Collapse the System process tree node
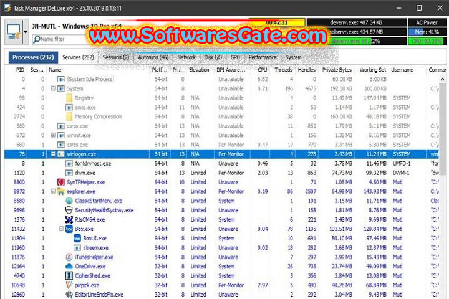The image size is (449, 299). pos(53,88)
